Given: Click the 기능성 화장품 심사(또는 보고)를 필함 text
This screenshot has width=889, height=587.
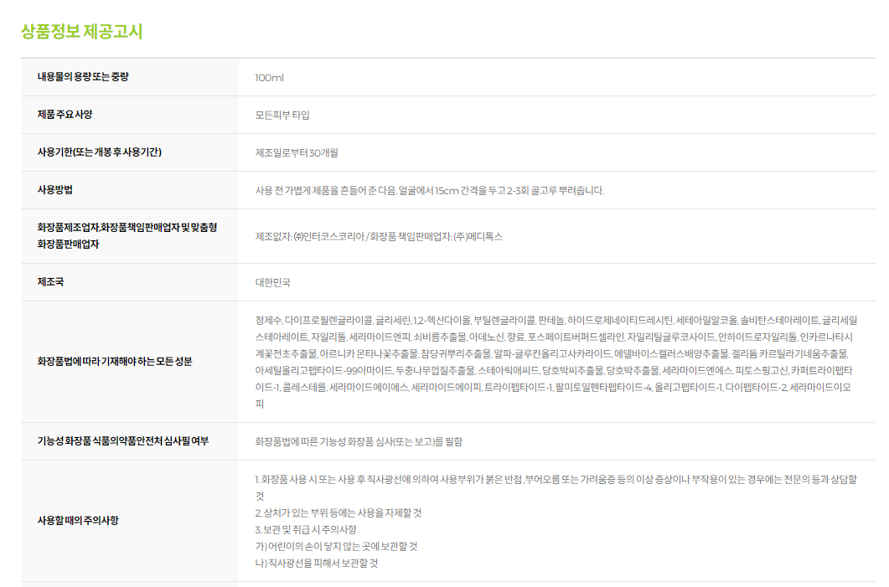Looking at the screenshot, I should point(359,442).
